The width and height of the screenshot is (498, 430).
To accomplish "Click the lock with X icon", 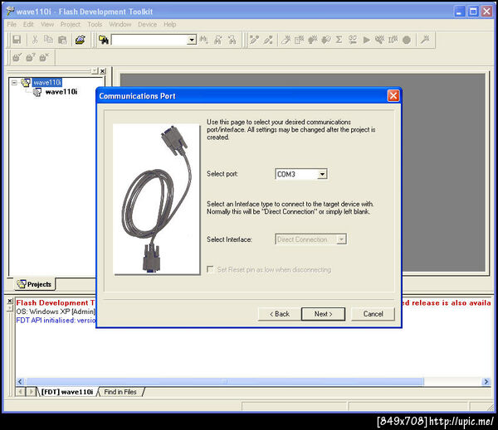I will (x=44, y=57).
